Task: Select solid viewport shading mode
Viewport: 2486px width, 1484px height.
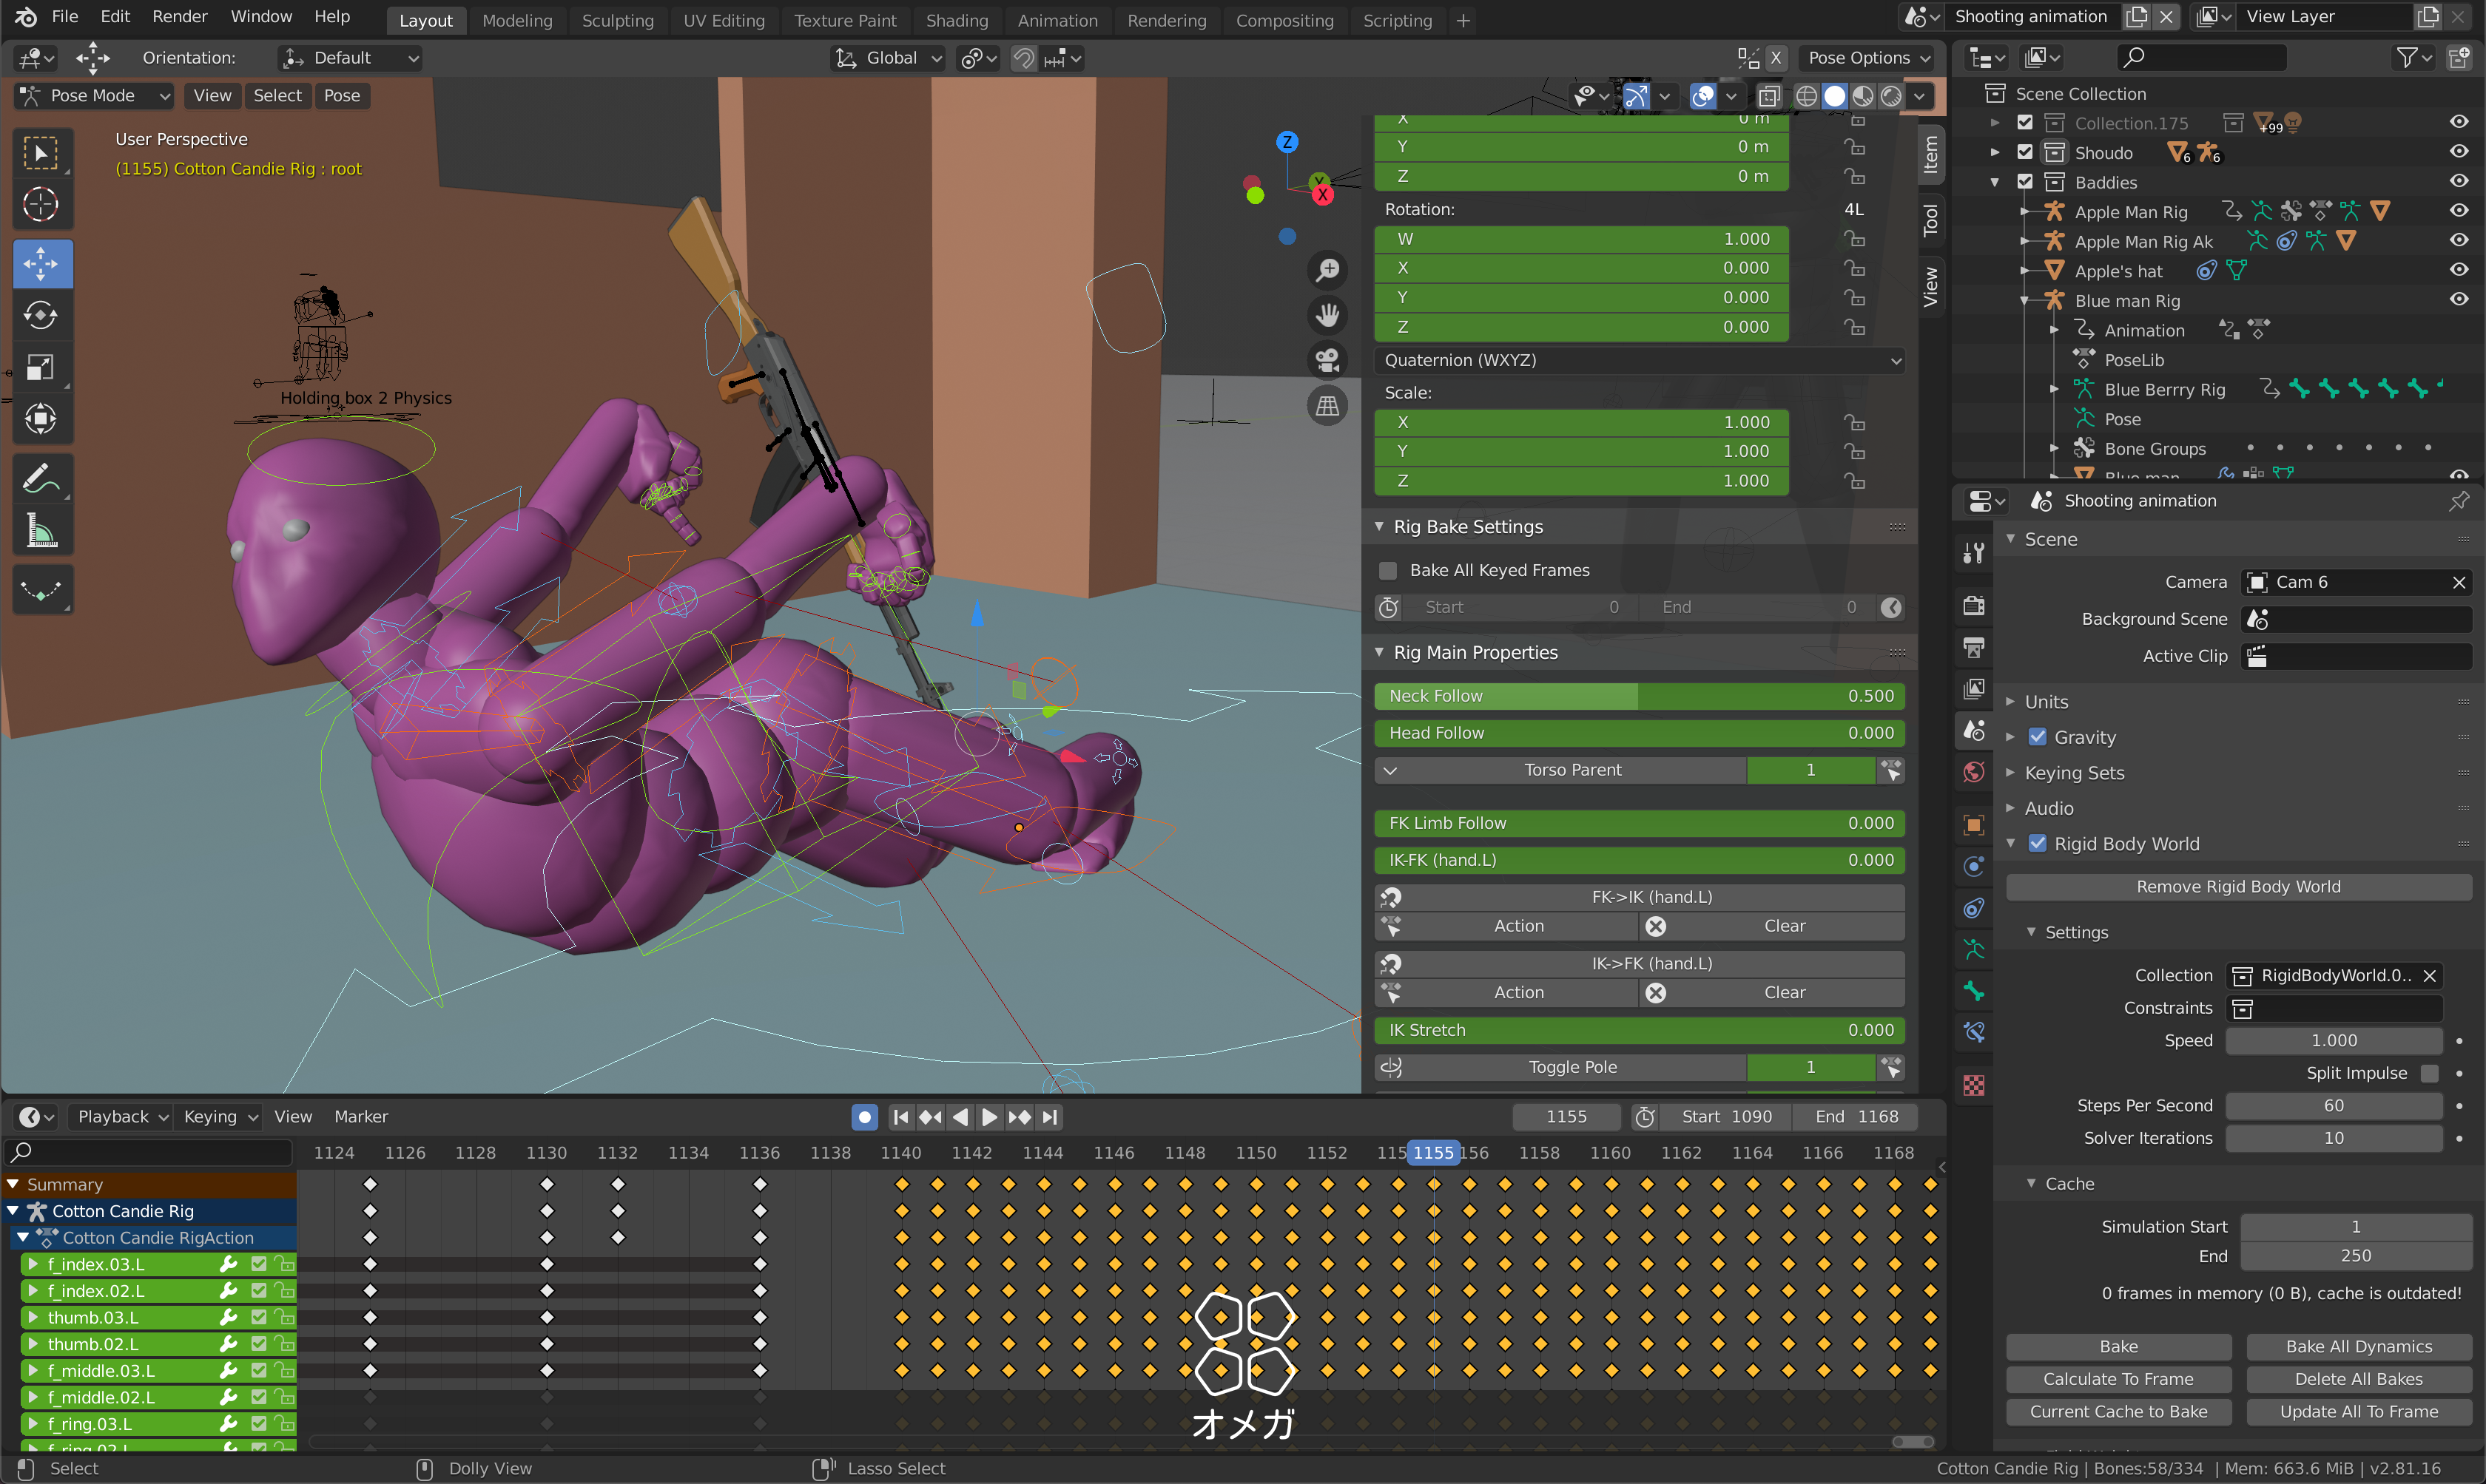Action: coord(1835,96)
